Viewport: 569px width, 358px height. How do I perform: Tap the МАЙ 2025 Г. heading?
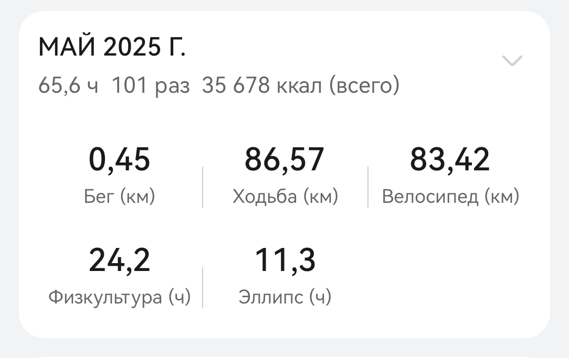point(112,47)
